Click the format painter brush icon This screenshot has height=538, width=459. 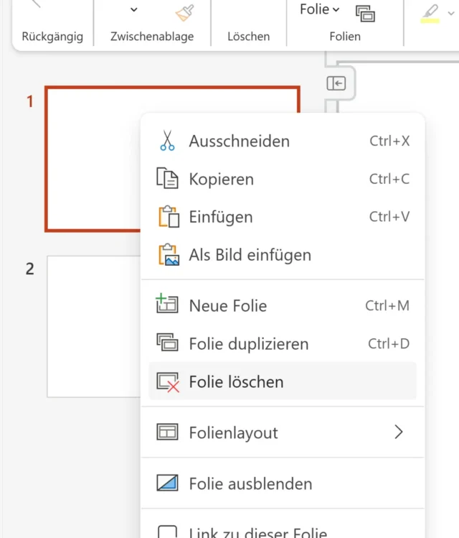click(x=184, y=12)
